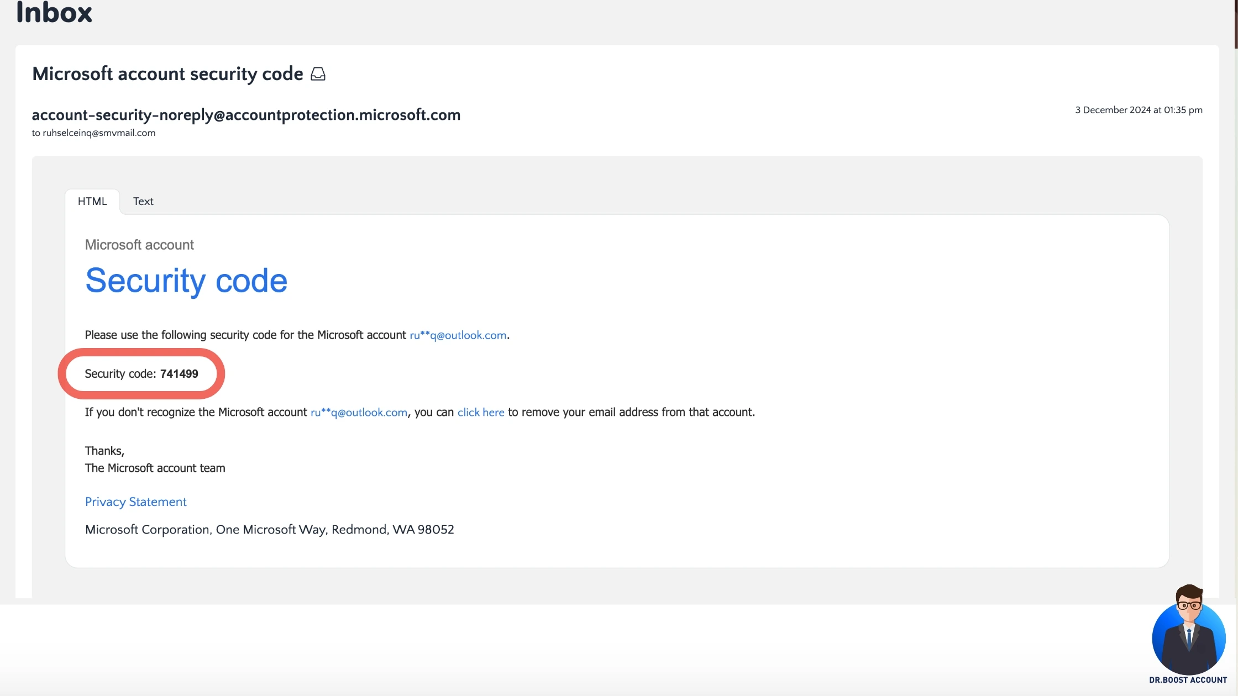1238x696 pixels.
Task: Click "The Microsoft account team" signature
Action: 155,468
